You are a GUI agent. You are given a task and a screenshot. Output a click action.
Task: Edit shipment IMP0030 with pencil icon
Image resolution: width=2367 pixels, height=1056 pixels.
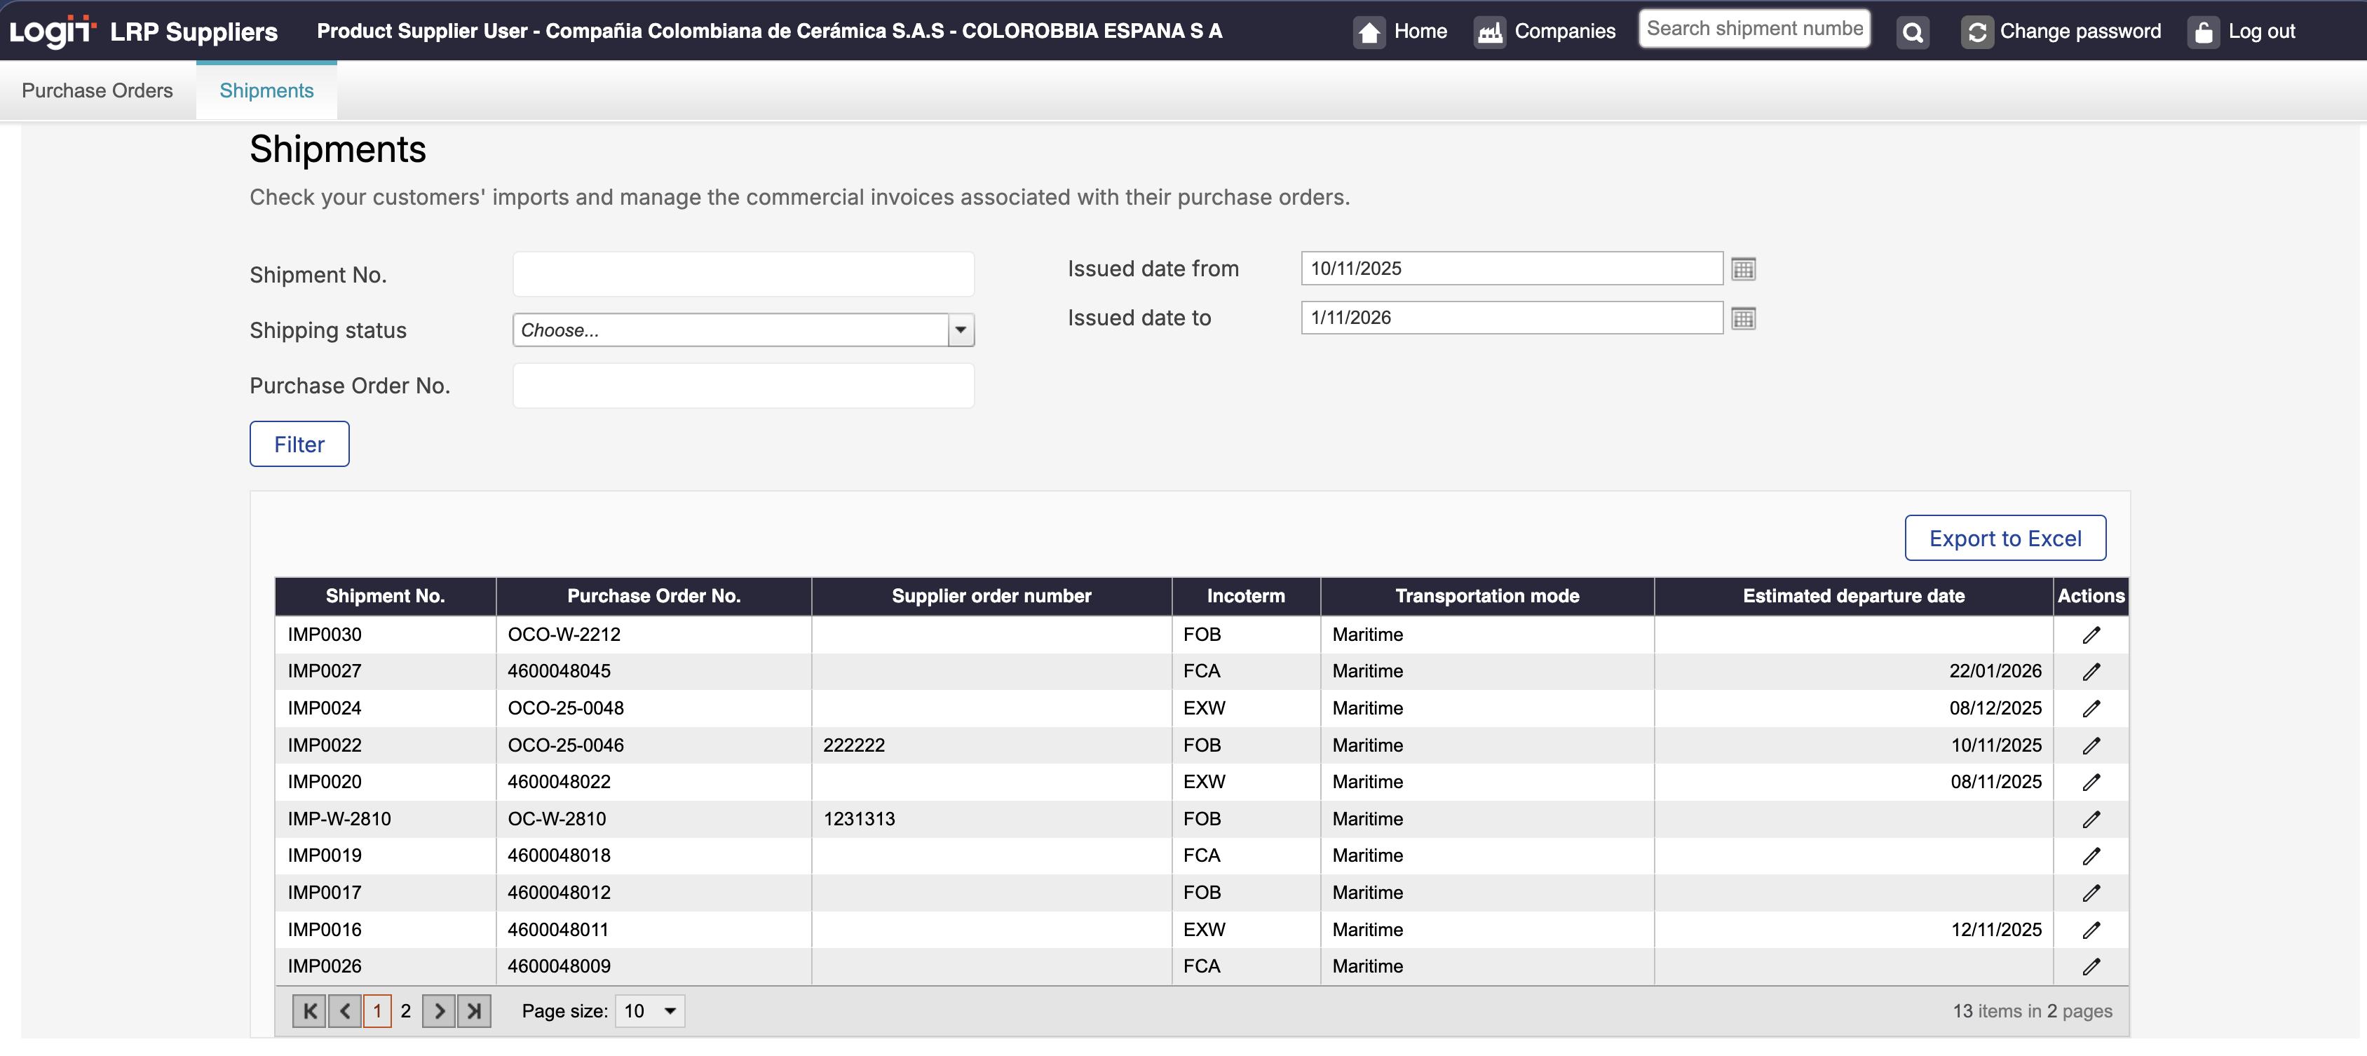pos(2091,635)
